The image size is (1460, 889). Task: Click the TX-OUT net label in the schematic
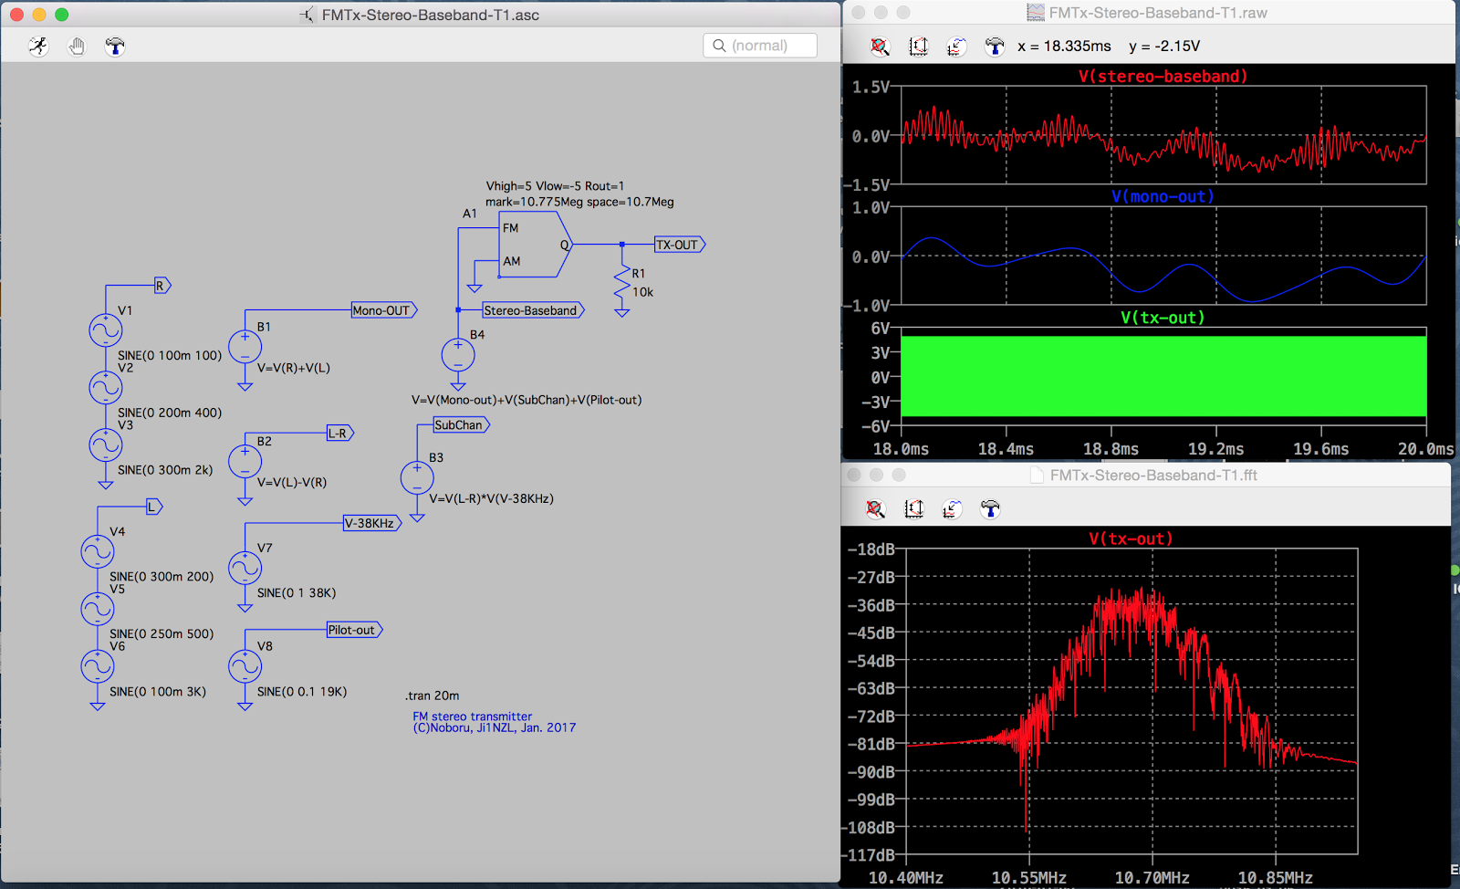tap(679, 244)
